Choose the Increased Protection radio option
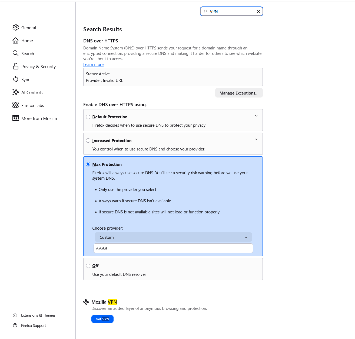Viewport: 355px width, 339px height. click(x=88, y=141)
